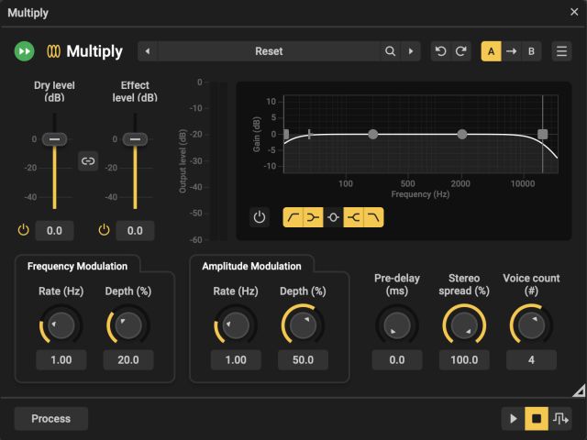Select the EQ node near 200 Hz
Screen dimensions: 587x440
pos(373,135)
